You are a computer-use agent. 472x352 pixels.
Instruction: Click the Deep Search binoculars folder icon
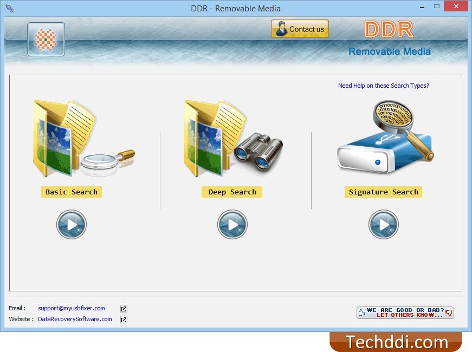click(x=234, y=138)
